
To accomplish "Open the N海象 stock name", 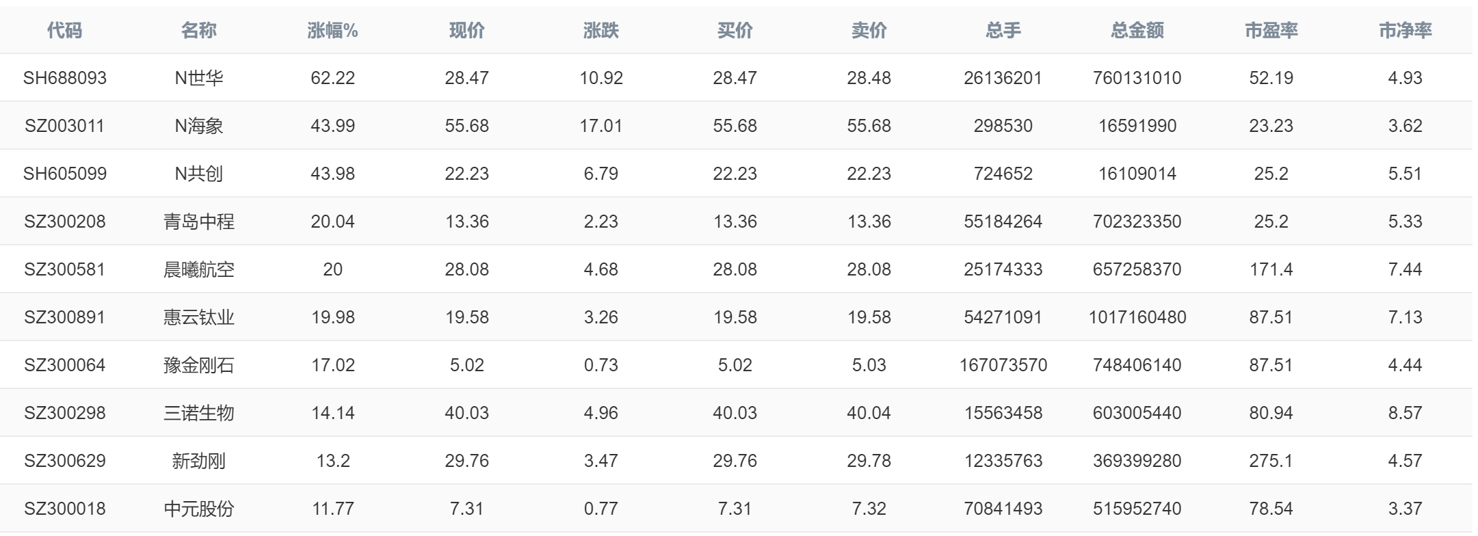I will coord(198,126).
